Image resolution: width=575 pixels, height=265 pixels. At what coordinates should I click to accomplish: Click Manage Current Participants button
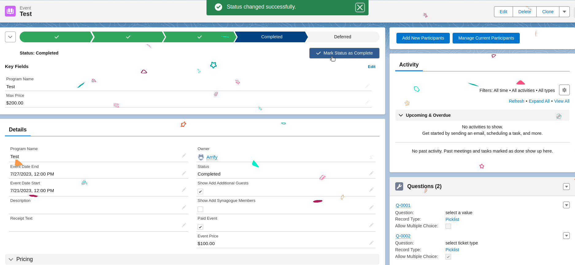(x=486, y=38)
